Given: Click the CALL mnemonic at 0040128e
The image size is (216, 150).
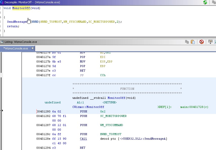Looking at the screenshot, I should 84,139.
